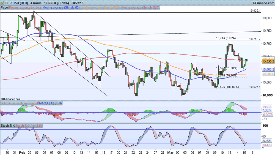Click the 13.215 signal value tag
Screen dimensions: 275x155
267,107
